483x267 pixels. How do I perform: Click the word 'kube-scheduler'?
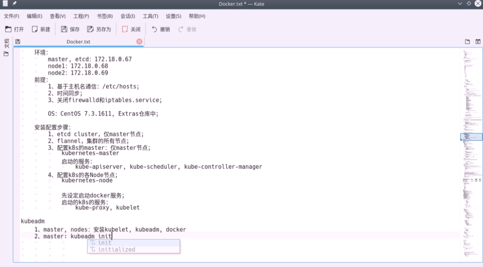153,167
